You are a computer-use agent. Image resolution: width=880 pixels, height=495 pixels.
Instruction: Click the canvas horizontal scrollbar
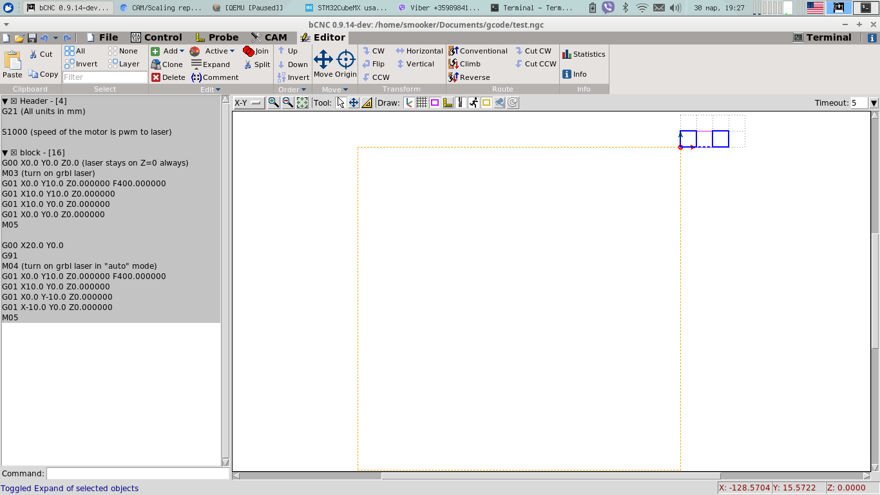pyautogui.click(x=551, y=476)
